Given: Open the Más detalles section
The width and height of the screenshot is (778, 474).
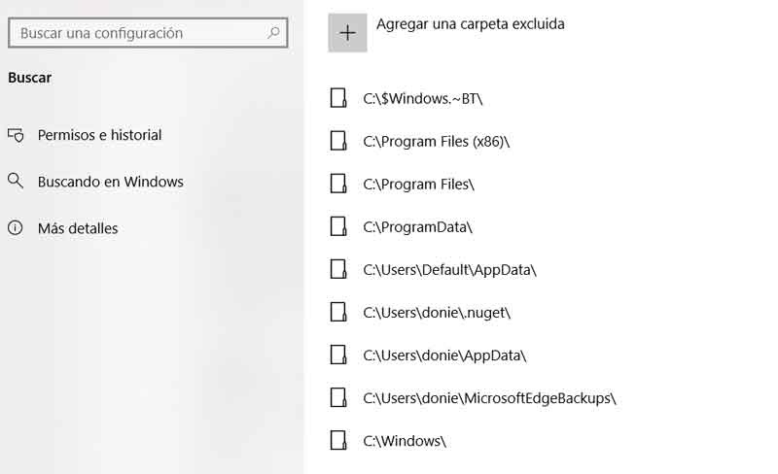Looking at the screenshot, I should 78,228.
